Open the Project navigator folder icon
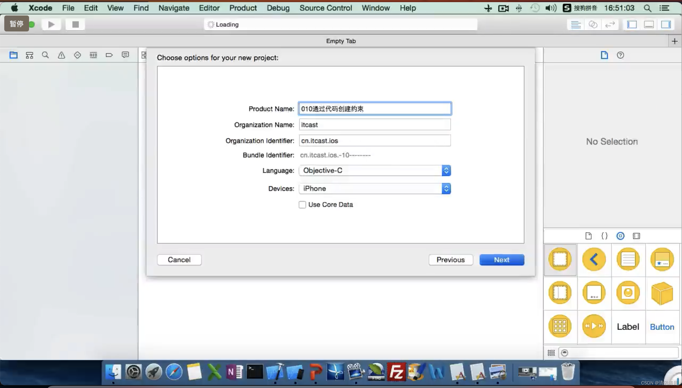 pos(13,55)
